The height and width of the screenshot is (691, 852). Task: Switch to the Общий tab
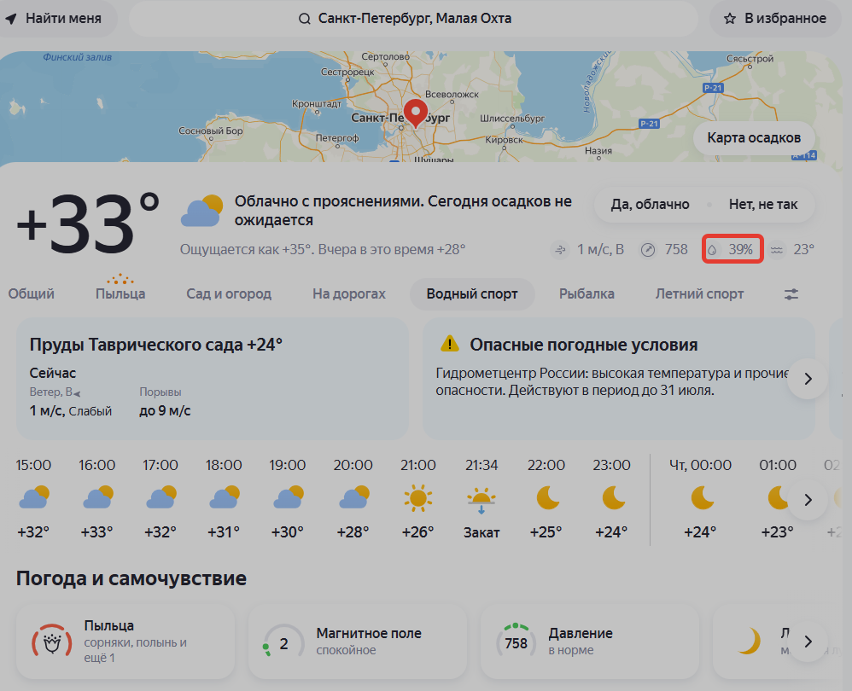click(31, 294)
